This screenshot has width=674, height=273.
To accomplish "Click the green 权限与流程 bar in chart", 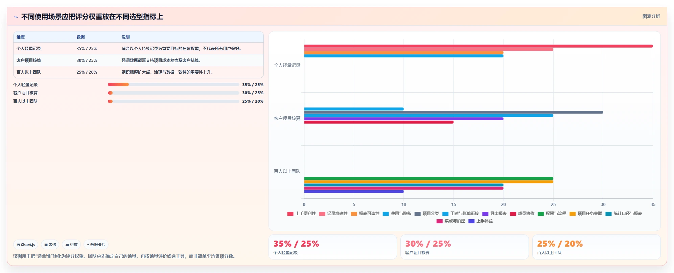I will (x=428, y=178).
